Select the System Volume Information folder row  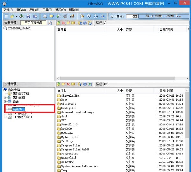pyautogui.click(x=120, y=166)
